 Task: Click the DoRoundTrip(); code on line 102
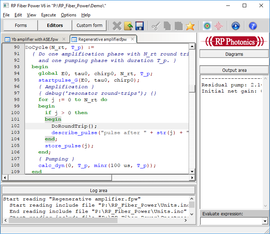[x=74, y=126]
